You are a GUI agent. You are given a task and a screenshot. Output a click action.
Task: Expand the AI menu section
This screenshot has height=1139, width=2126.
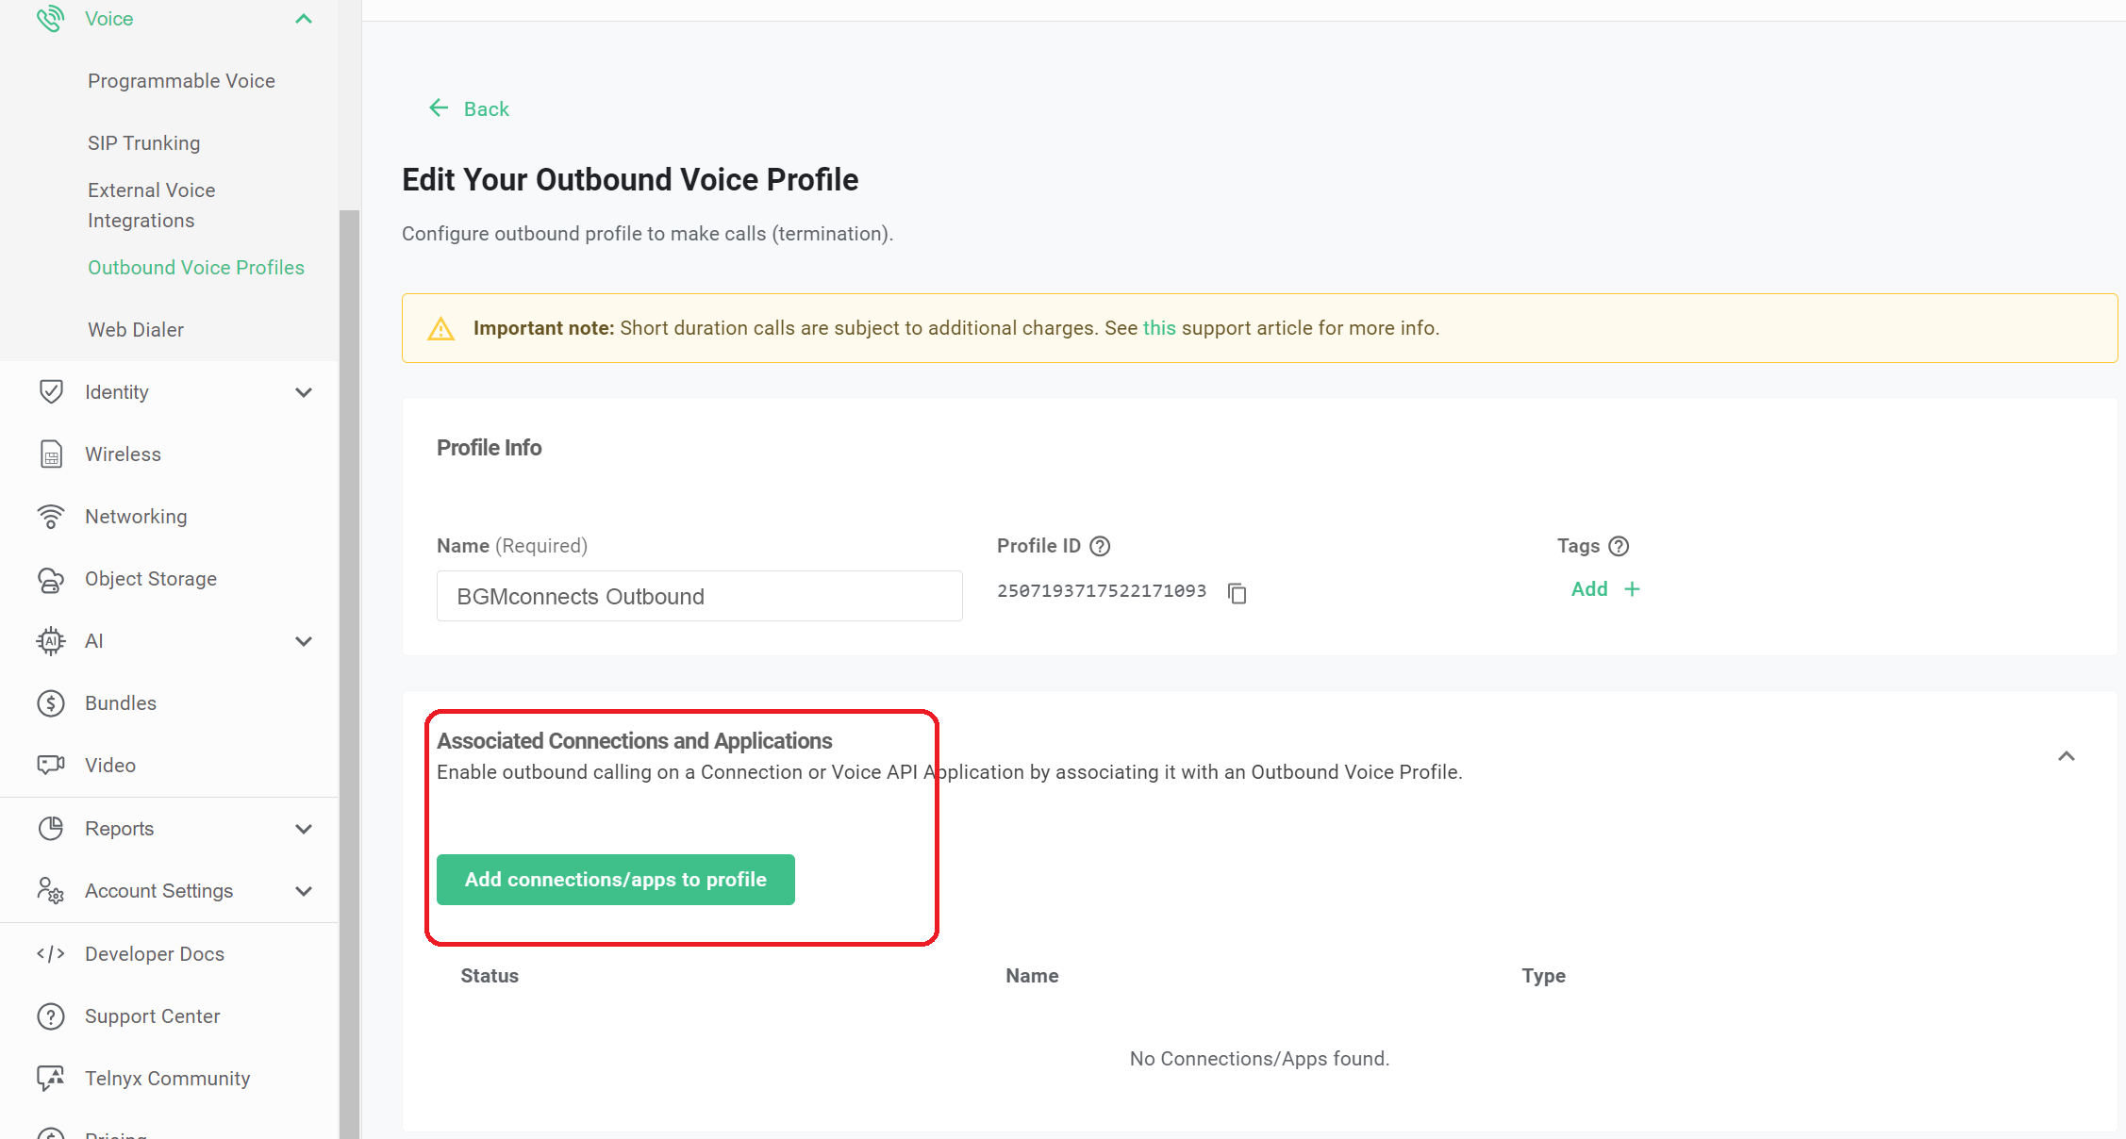coord(304,641)
